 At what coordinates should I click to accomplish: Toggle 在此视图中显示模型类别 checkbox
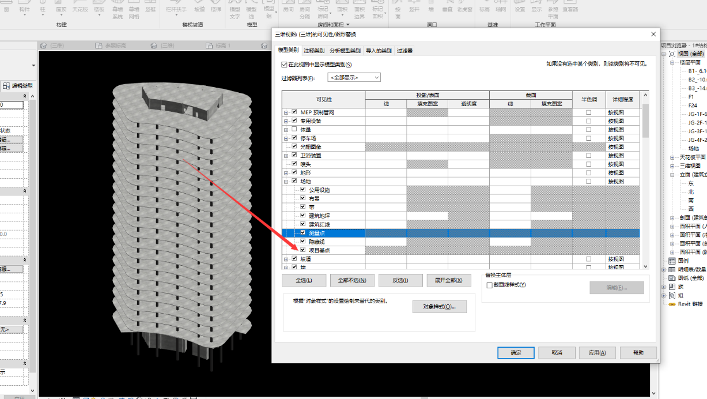(284, 65)
